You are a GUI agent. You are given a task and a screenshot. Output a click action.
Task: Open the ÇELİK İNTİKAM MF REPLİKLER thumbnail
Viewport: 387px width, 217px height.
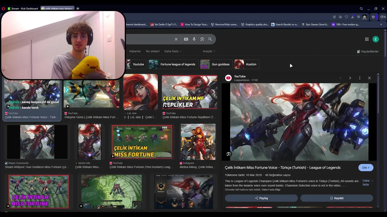point(190,92)
